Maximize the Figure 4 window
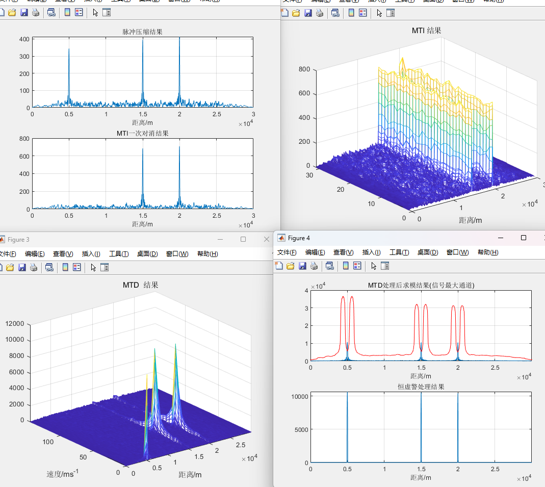This screenshot has height=487, width=545. 523,238
